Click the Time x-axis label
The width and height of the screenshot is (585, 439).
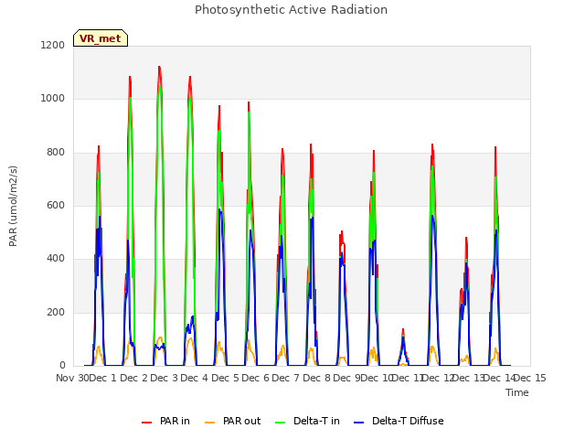click(x=517, y=392)
